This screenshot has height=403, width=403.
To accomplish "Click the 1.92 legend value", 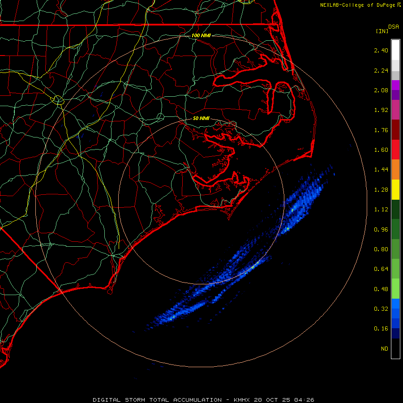I will pos(381,110).
